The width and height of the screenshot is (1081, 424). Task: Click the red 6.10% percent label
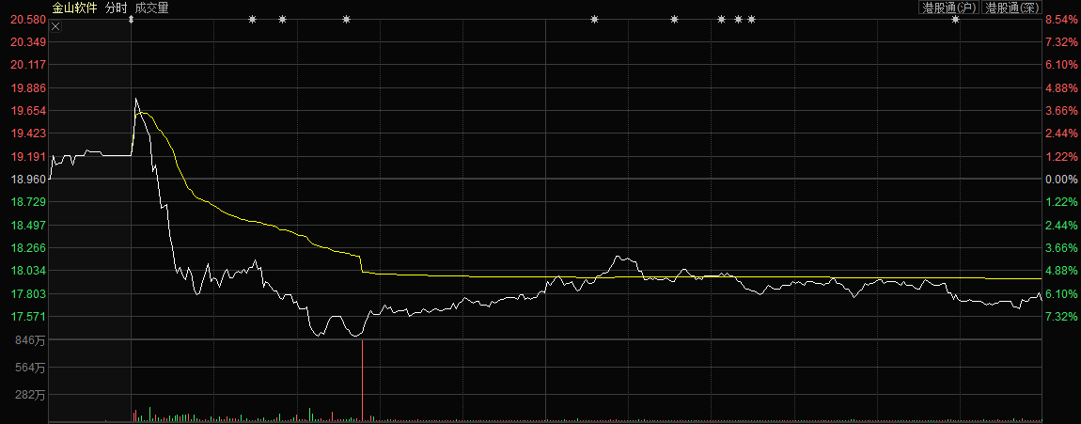(x=1061, y=65)
